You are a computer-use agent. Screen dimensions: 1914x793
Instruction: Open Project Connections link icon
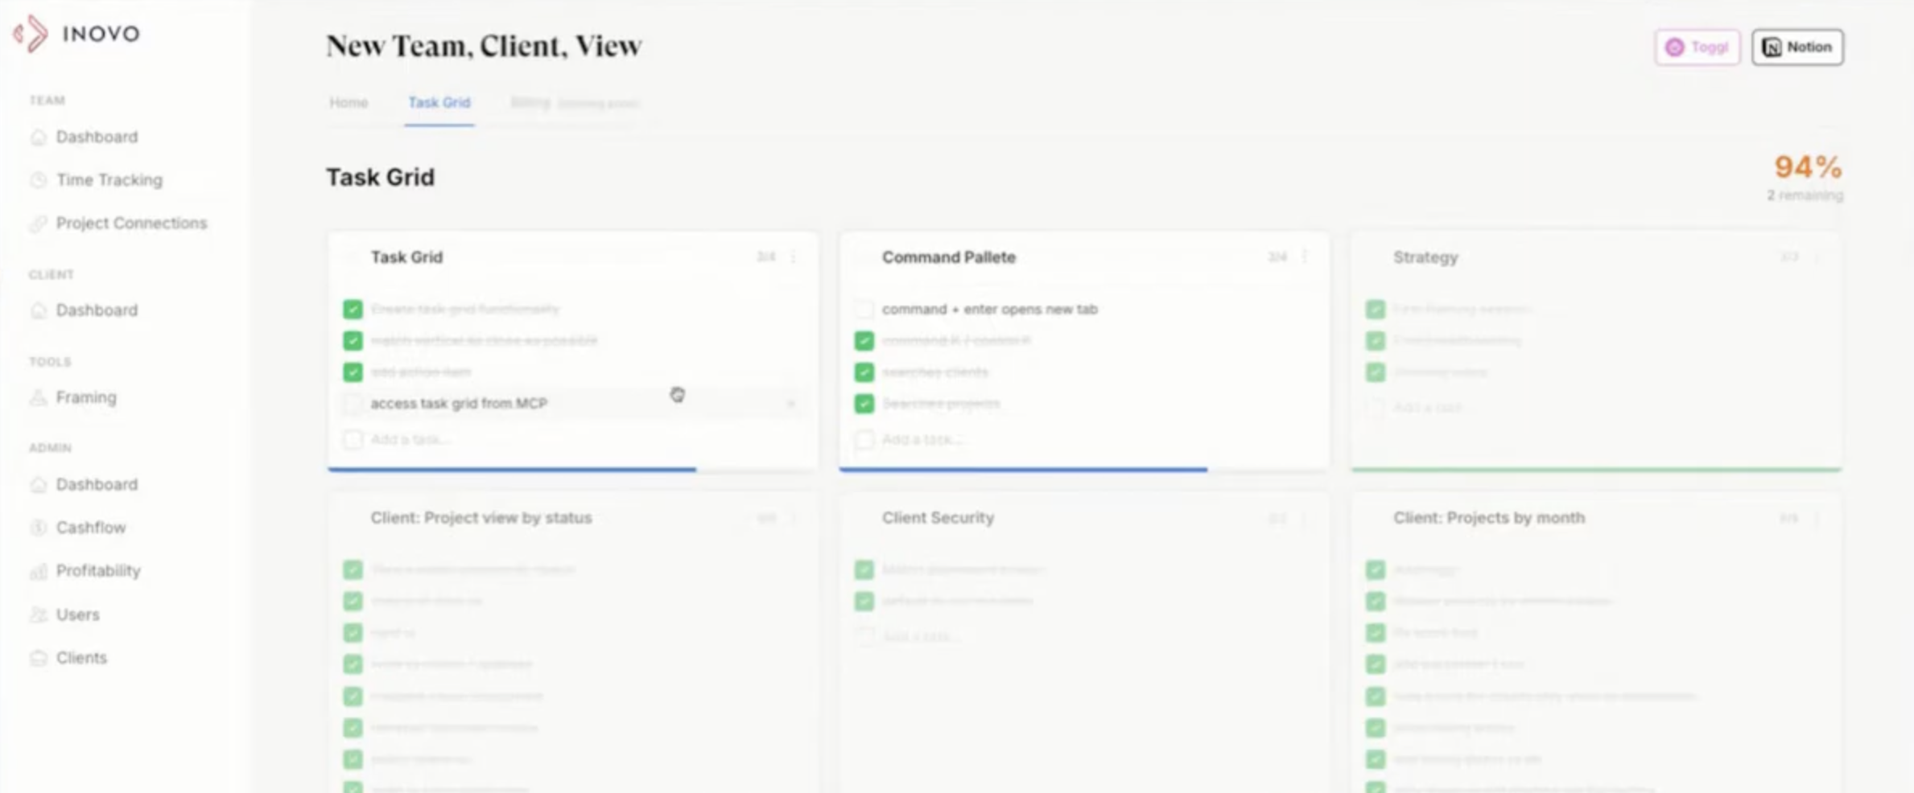pos(38,224)
